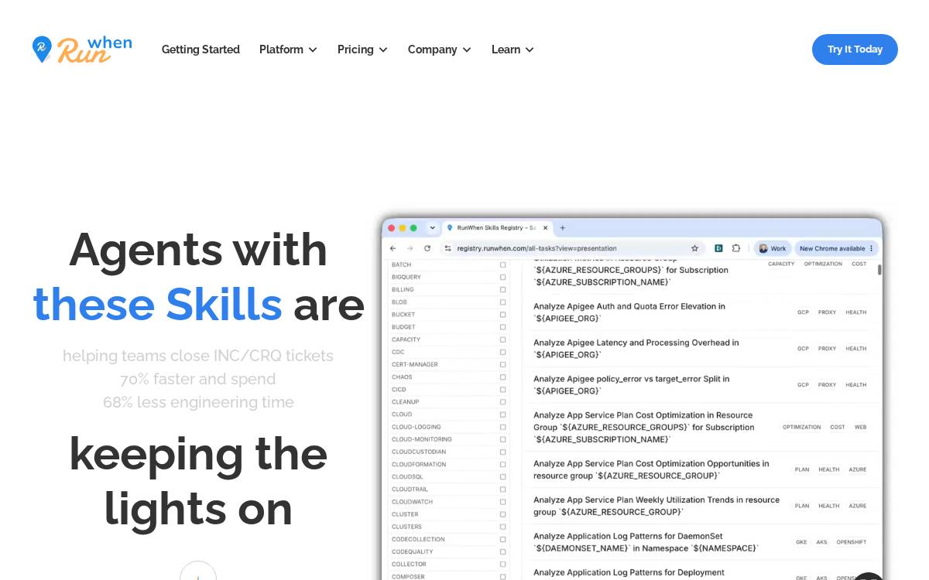Screen dimensions: 929x580
Task: Click the Work profile chip
Action: tap(772, 248)
